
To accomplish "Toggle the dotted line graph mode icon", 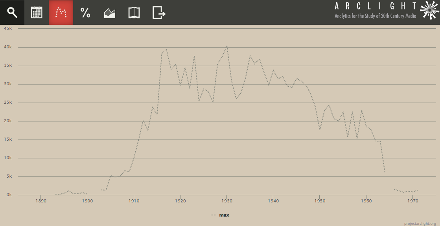I will 61,13.
